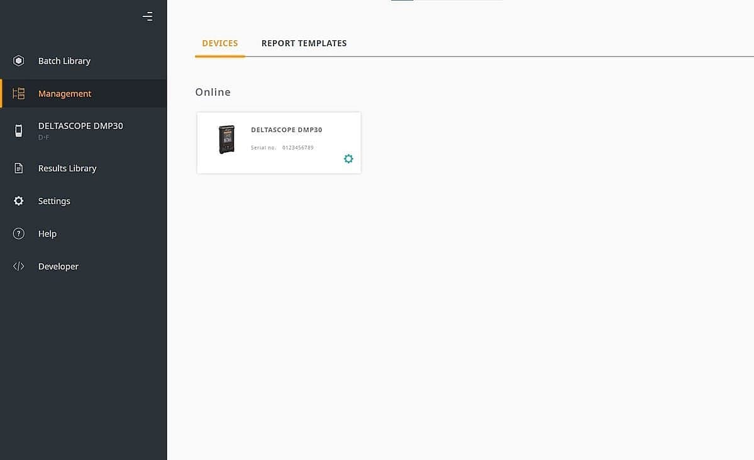Viewport: 754px width, 460px height.
Task: Click the Help sidebar entry
Action: click(47, 233)
